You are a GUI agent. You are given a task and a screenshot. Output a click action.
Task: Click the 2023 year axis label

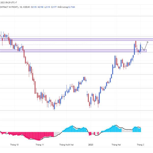tap(91, 145)
